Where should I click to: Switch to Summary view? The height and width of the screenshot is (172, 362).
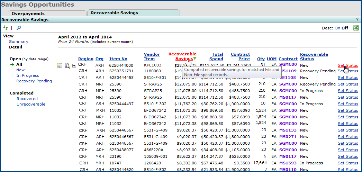point(19,42)
